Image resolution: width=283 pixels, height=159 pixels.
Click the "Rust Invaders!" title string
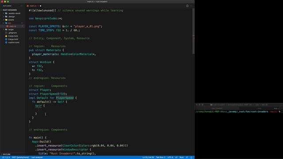[62, 153]
